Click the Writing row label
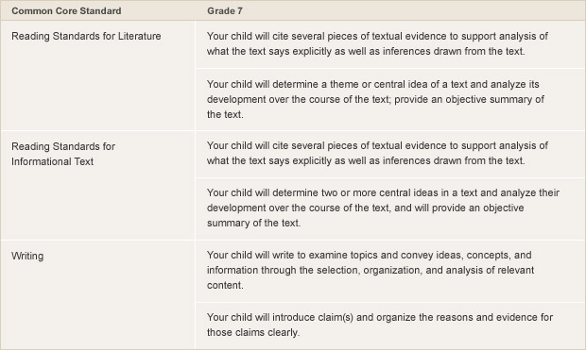 pyautogui.click(x=27, y=256)
